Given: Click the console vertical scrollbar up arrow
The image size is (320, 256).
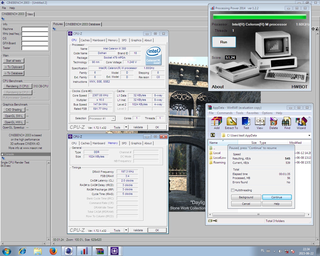Looking at the screenshot, I should point(48,163).
